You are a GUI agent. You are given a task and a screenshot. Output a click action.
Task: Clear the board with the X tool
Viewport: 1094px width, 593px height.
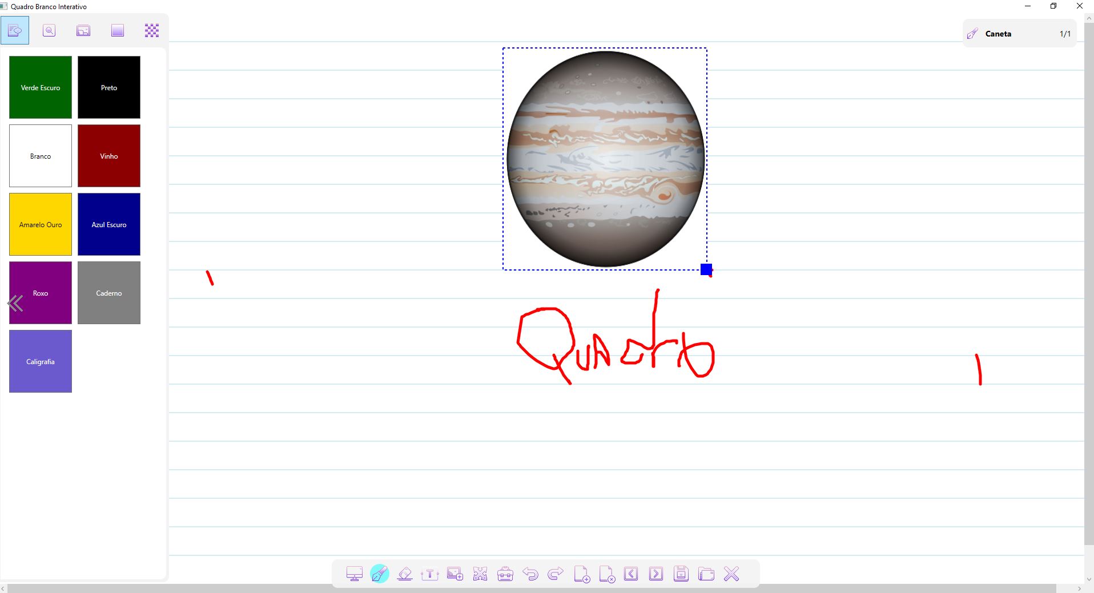pyautogui.click(x=731, y=574)
